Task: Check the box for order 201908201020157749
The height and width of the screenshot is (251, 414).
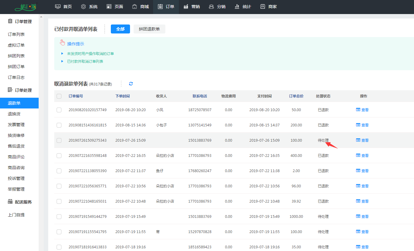Action: coord(59,110)
